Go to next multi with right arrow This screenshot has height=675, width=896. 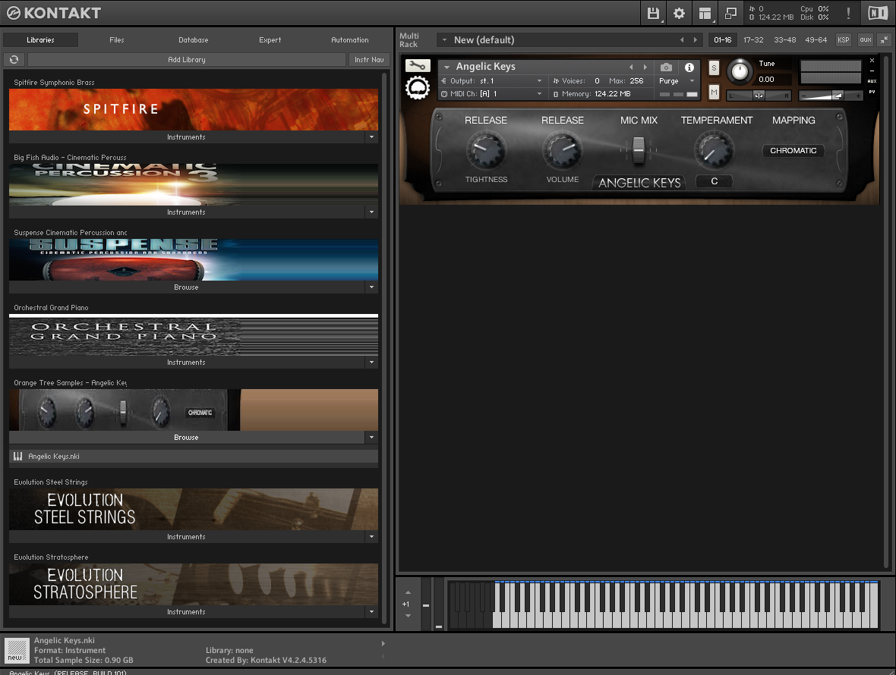tap(696, 40)
